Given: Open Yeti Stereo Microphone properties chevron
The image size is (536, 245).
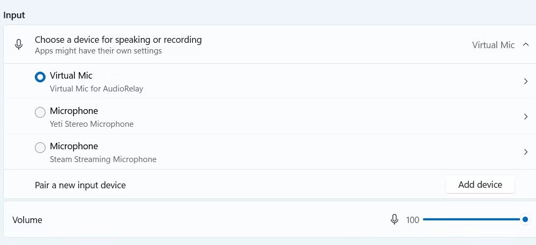Looking at the screenshot, I should (x=525, y=117).
